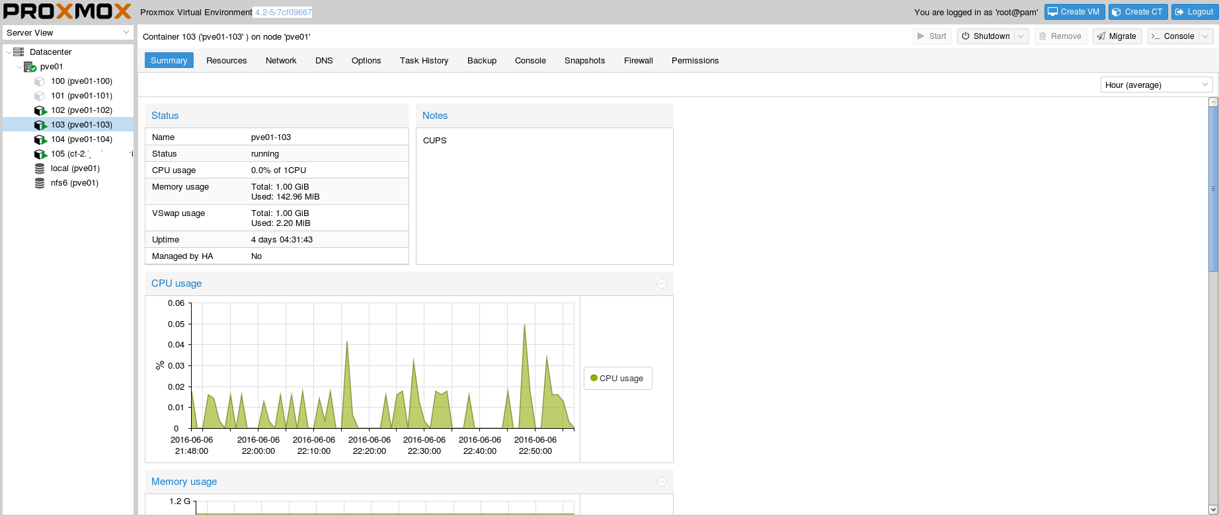Click the 'running' status value
This screenshot has width=1219, height=516.
(265, 154)
